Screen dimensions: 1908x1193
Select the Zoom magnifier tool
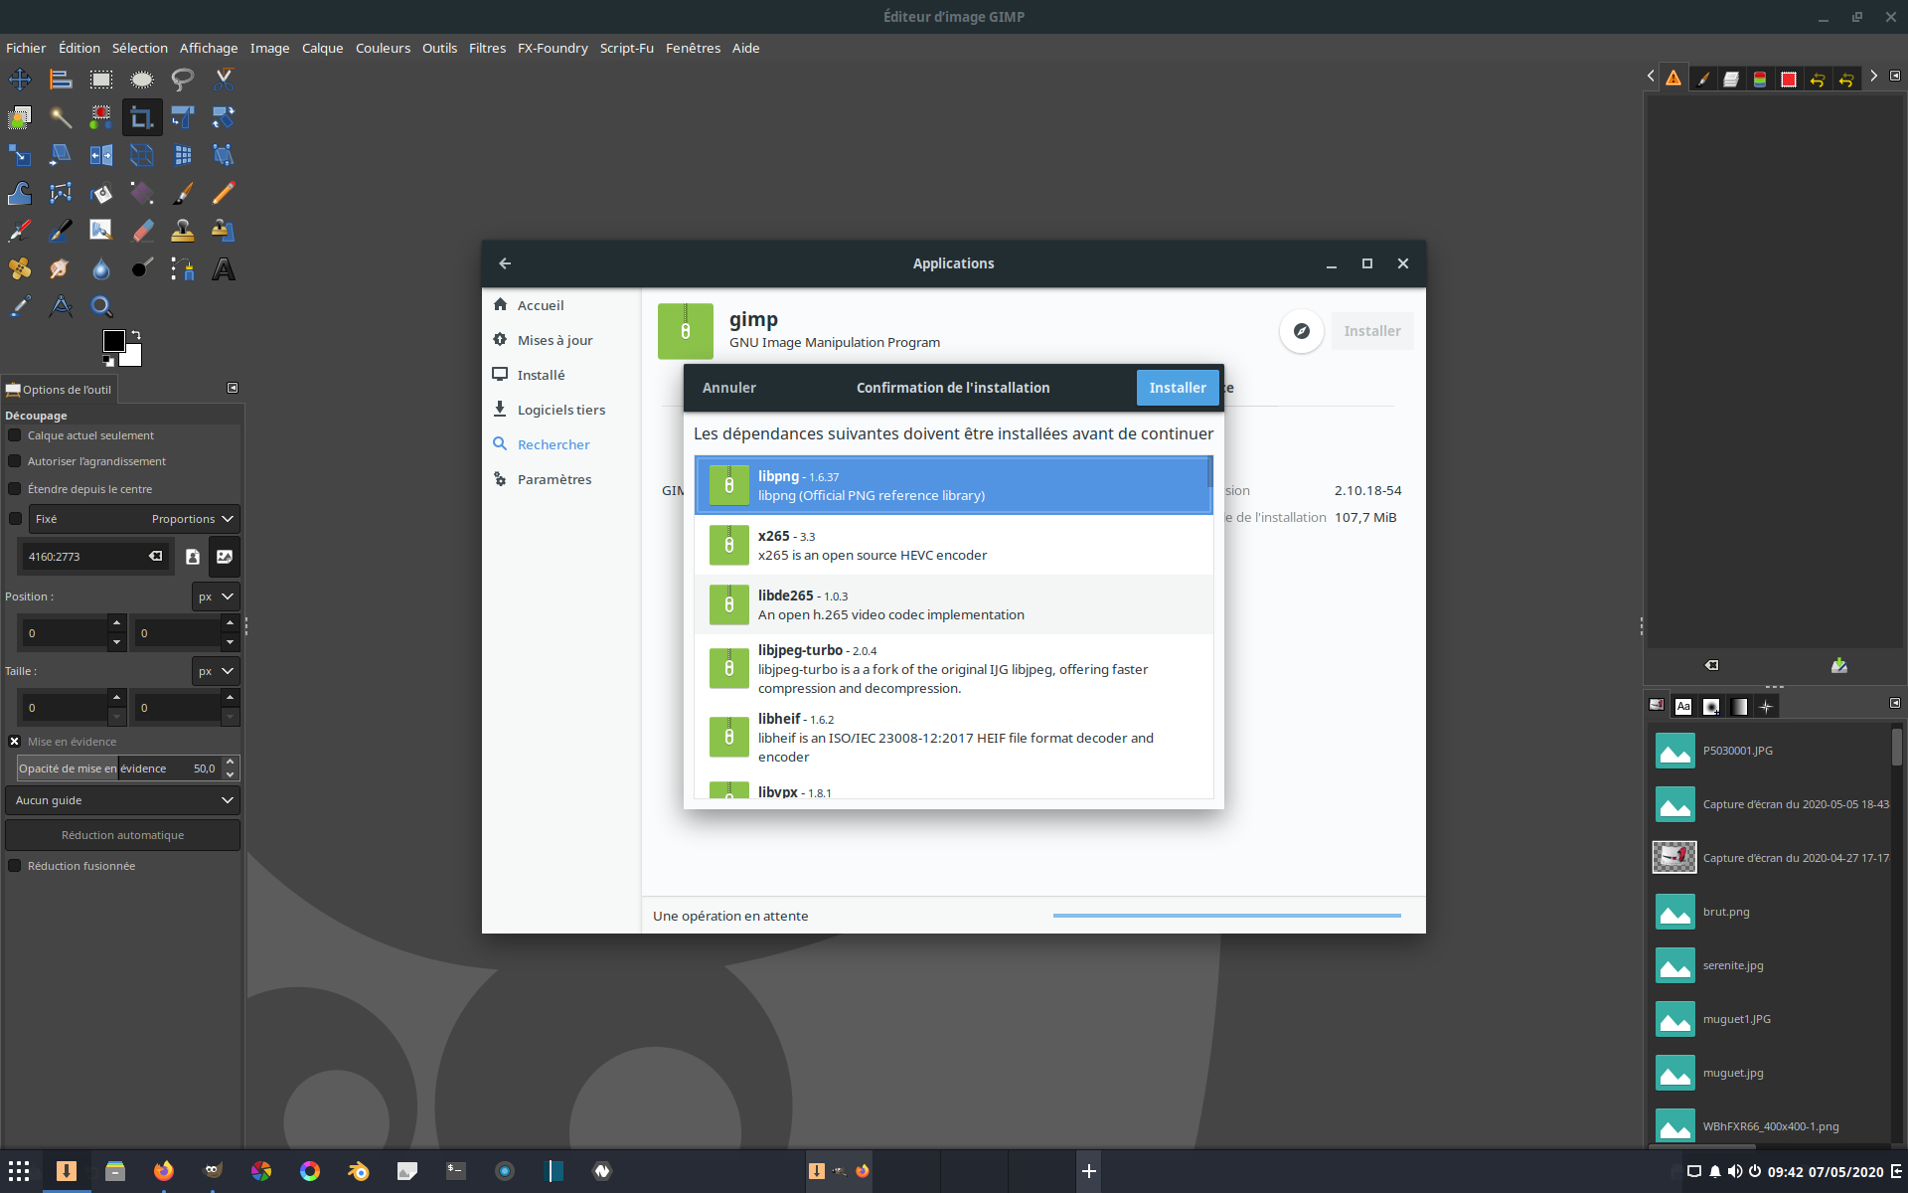[101, 306]
